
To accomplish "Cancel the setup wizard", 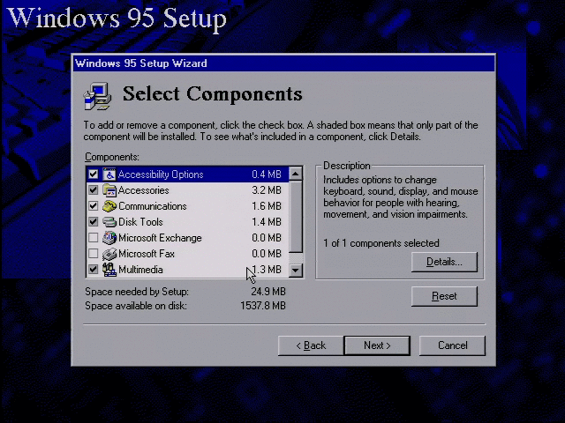I will pyautogui.click(x=452, y=345).
